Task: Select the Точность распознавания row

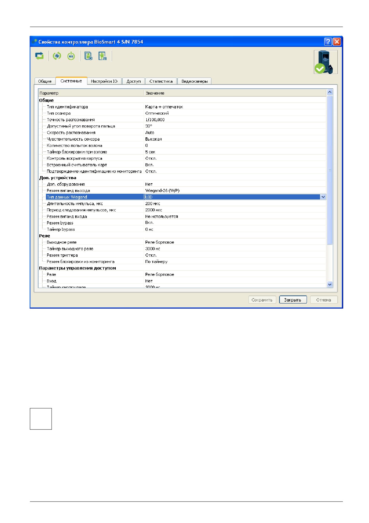Action: 182,120
